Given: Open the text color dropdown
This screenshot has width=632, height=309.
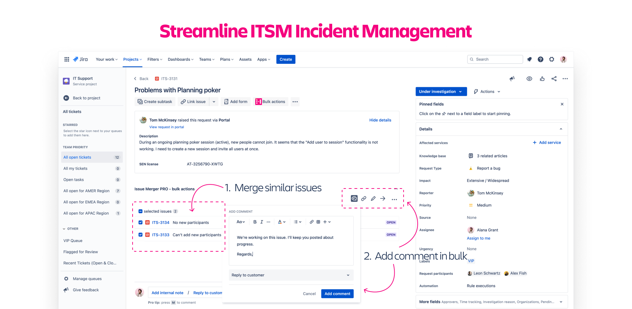Looking at the screenshot, I should (282, 222).
